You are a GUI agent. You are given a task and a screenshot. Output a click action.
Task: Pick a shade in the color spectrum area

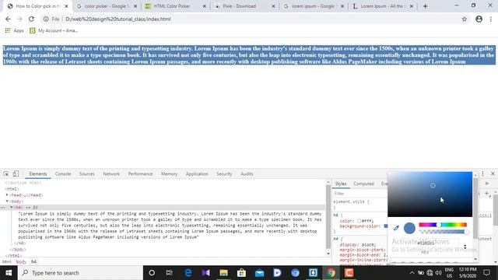tap(430, 194)
